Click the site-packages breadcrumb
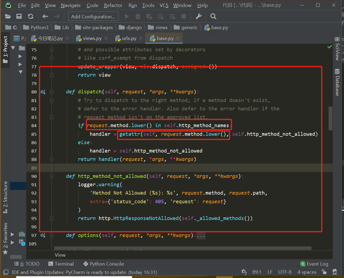The width and height of the screenshot is (344, 278). (x=94, y=28)
